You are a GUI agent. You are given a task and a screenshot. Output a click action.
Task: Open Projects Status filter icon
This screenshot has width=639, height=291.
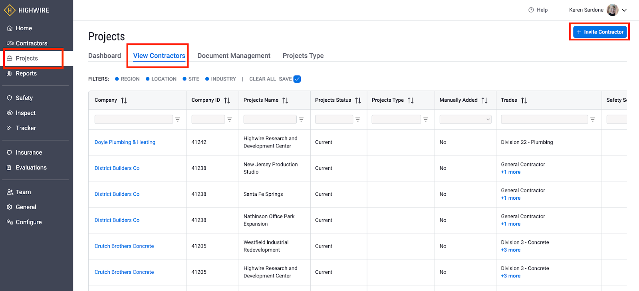click(x=358, y=120)
